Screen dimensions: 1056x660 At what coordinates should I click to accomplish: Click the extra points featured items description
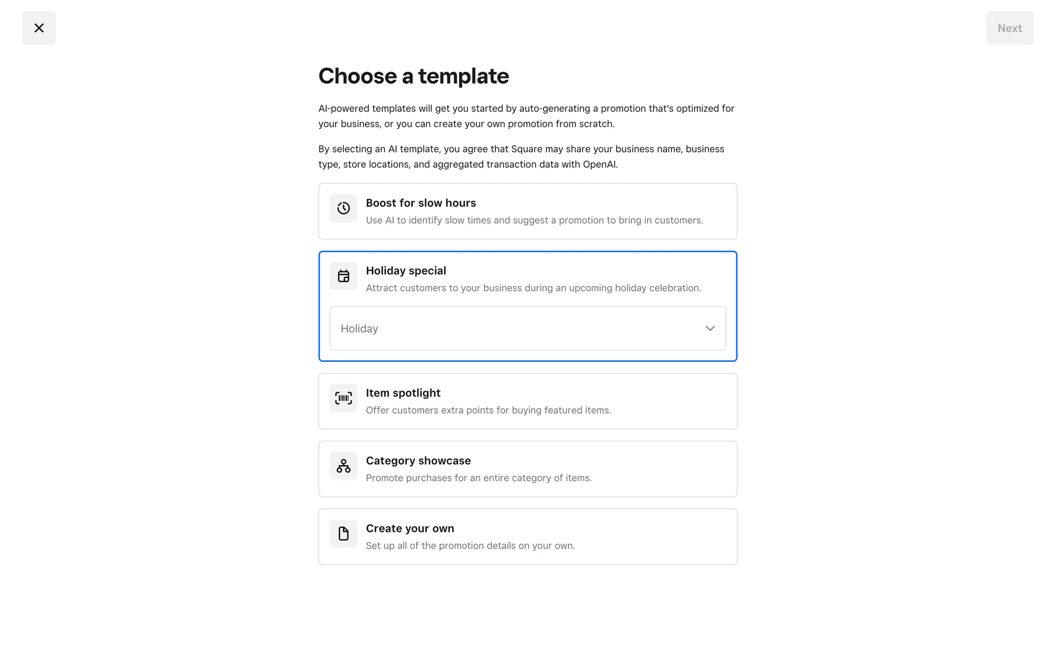pyautogui.click(x=488, y=410)
